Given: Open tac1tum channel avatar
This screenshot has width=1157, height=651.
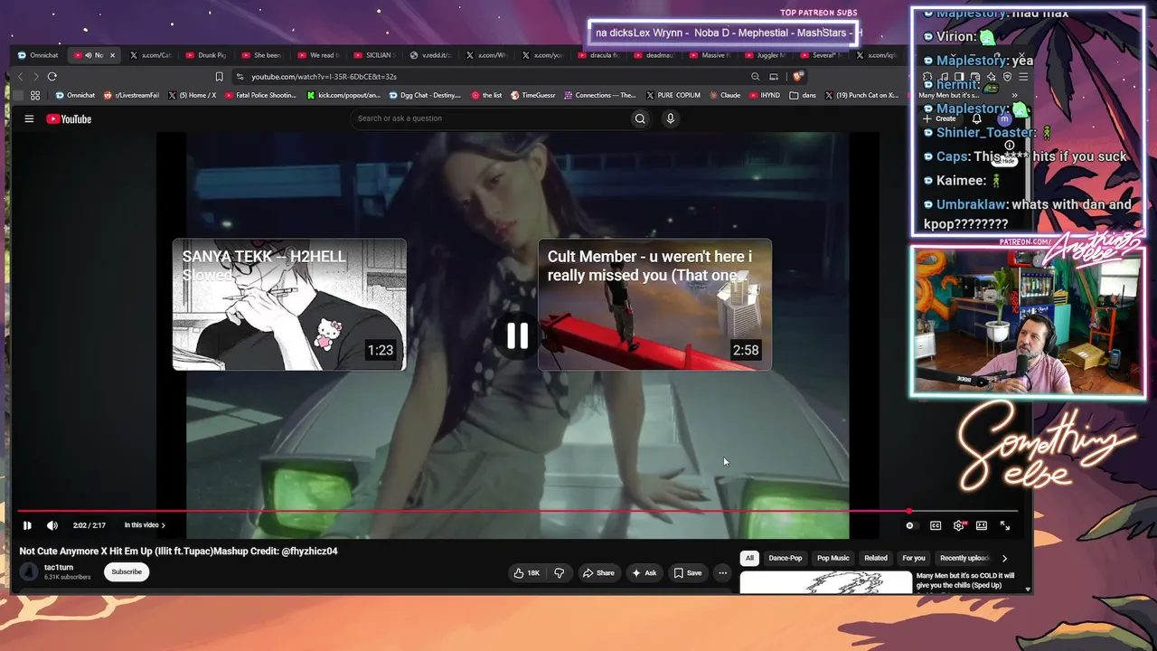Looking at the screenshot, I should tap(29, 571).
